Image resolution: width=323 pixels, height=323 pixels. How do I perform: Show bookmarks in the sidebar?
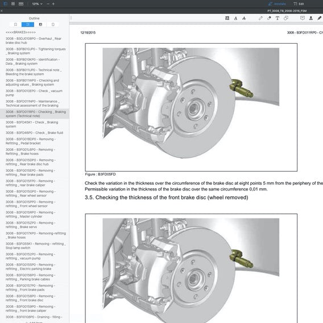(15, 24)
